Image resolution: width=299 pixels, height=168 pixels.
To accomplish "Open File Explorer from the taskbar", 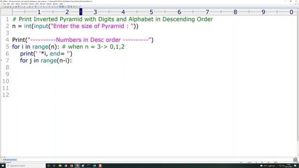I will tap(60, 166).
